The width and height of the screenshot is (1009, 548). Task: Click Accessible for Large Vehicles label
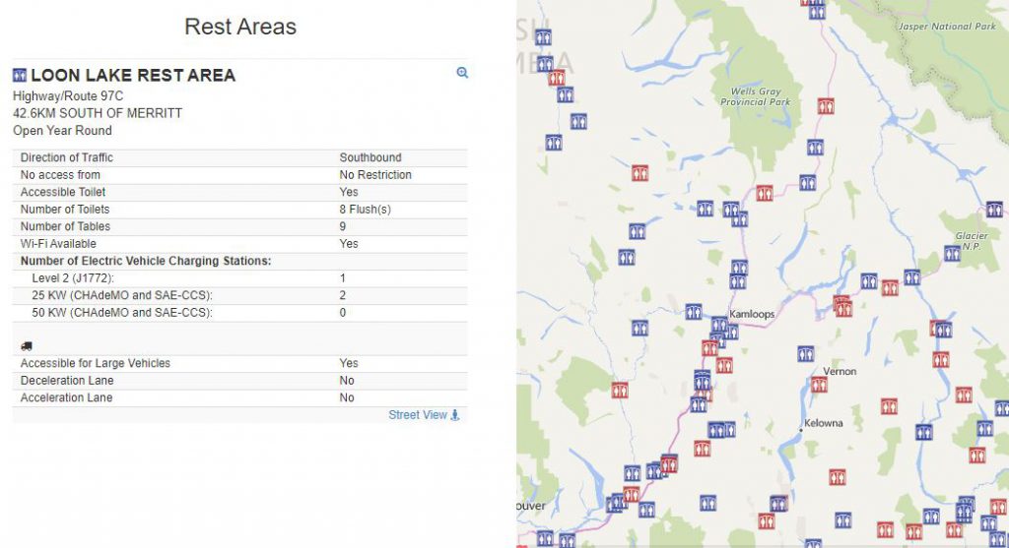[x=96, y=363]
